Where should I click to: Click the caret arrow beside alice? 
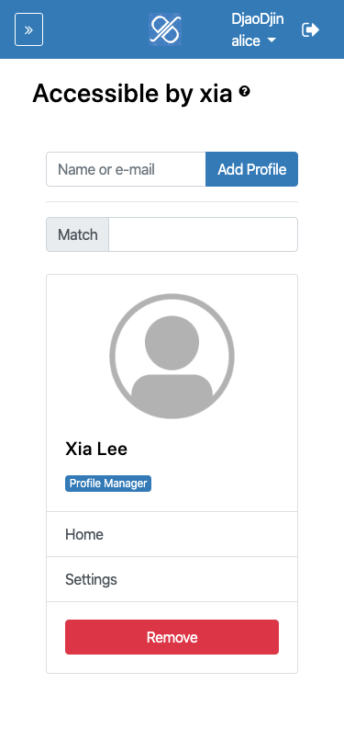coord(272,41)
